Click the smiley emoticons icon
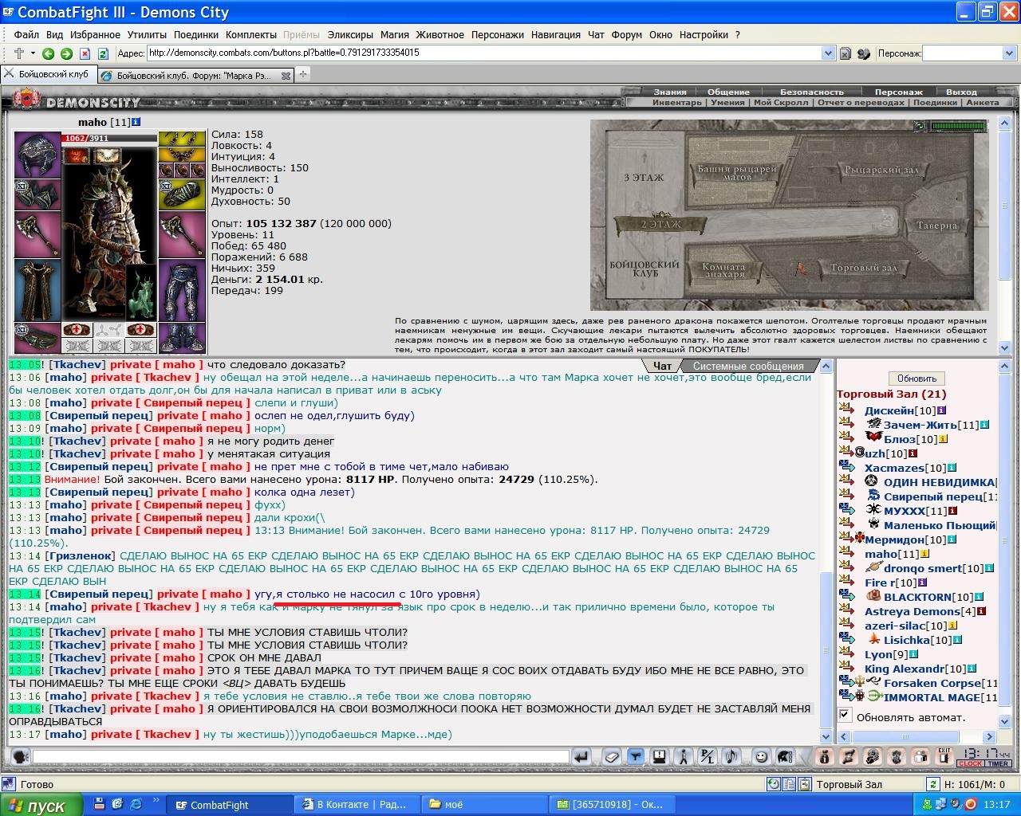This screenshot has width=1021, height=816. click(x=762, y=757)
